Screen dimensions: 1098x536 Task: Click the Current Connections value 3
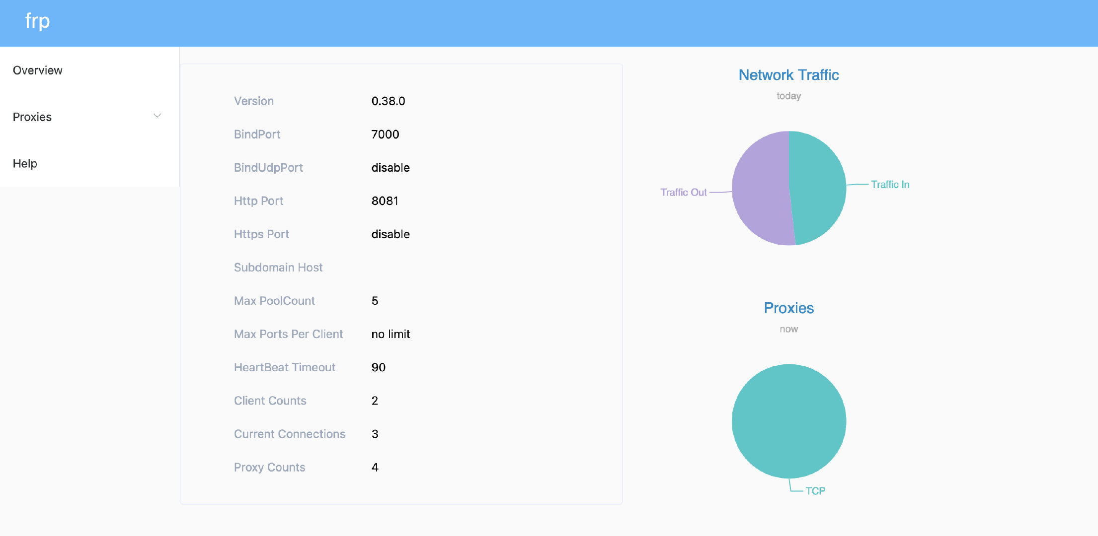[375, 434]
